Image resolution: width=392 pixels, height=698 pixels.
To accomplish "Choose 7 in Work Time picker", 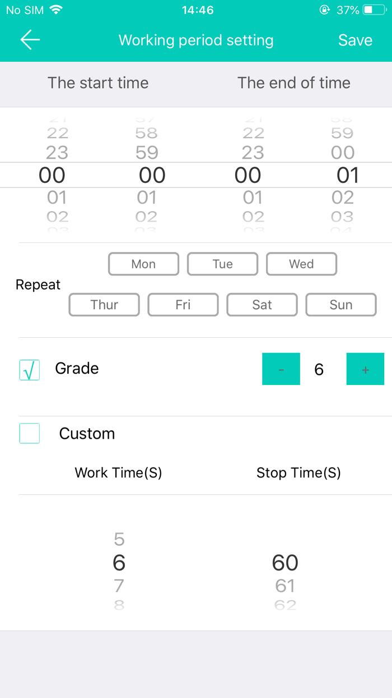I will tap(119, 586).
